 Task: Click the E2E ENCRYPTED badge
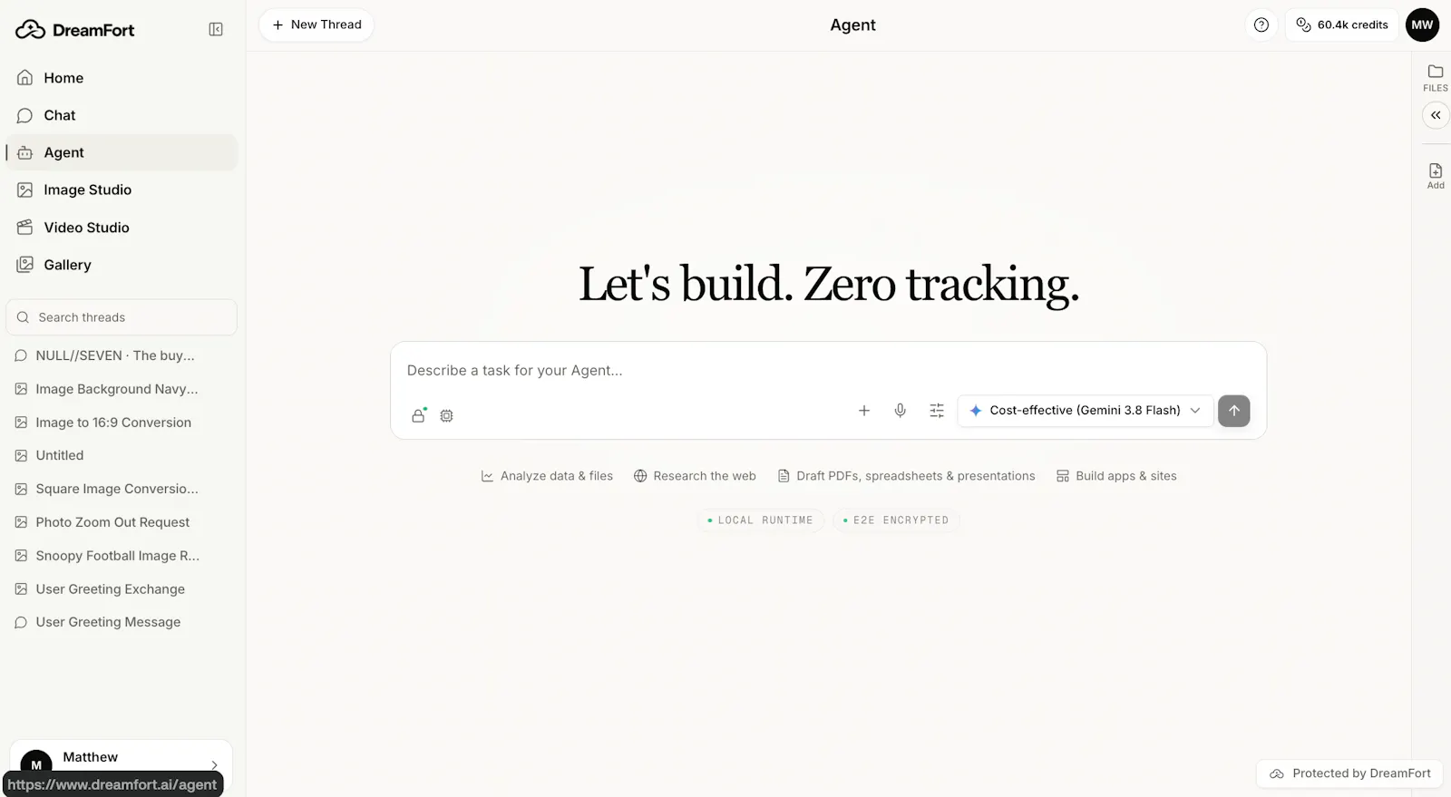click(x=896, y=520)
